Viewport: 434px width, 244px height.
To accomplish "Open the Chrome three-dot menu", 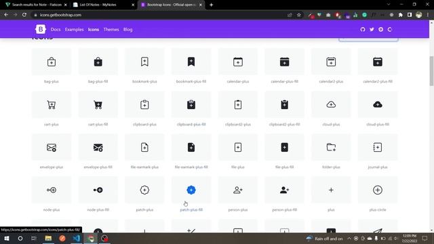I will pyautogui.click(x=428, y=15).
